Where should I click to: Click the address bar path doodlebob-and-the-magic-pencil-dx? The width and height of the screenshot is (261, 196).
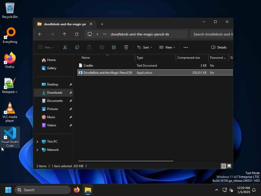140,34
